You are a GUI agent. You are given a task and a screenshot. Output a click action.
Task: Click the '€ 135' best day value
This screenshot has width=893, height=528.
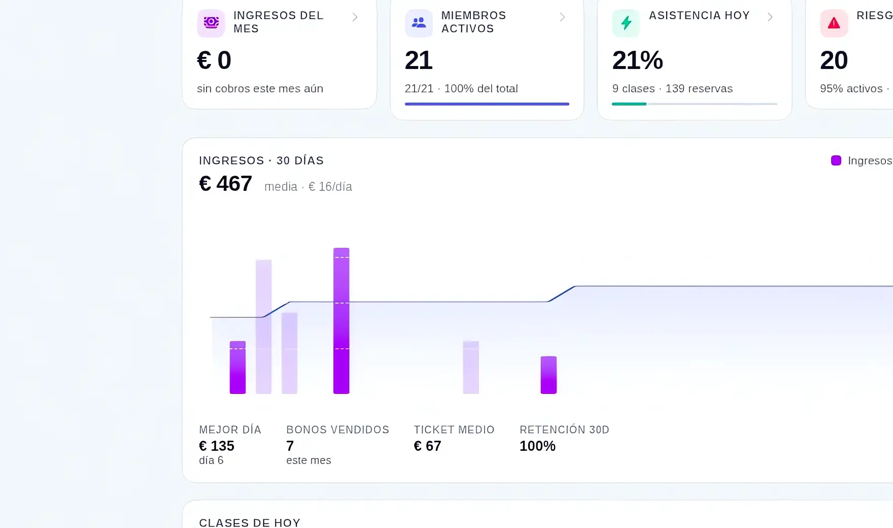point(217,446)
